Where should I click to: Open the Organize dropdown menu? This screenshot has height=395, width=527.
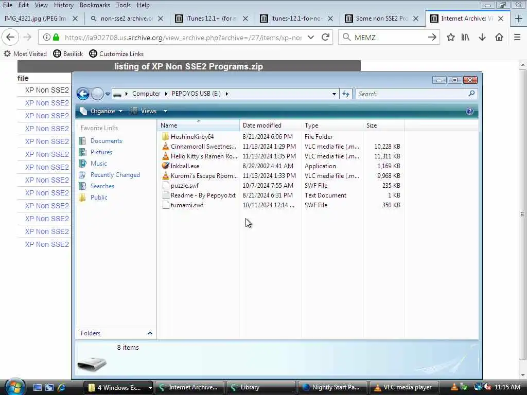click(x=101, y=111)
